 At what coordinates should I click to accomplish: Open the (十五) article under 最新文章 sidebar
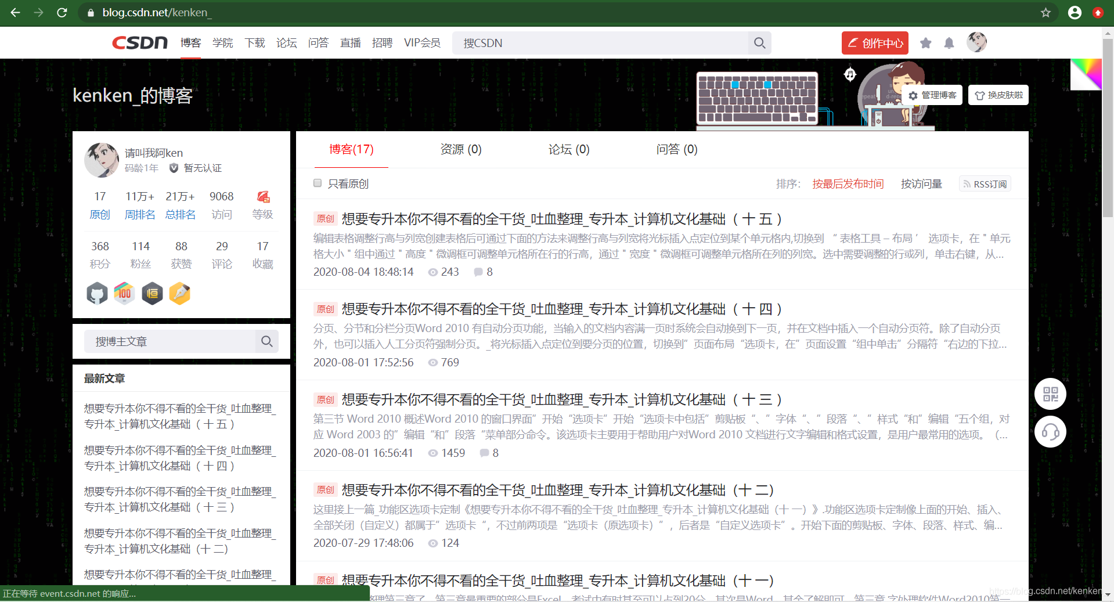[x=180, y=416]
